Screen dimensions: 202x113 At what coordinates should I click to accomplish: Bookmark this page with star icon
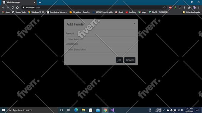click(x=164, y=8)
